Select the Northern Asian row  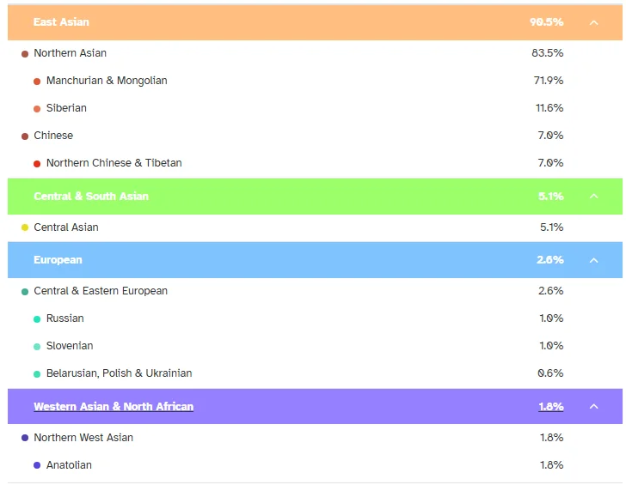(315, 53)
